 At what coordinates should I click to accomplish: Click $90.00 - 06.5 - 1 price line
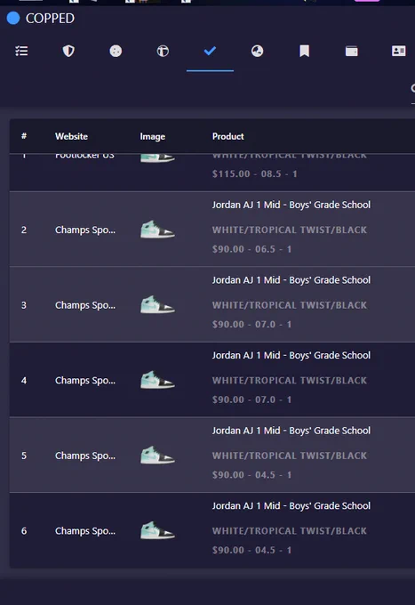point(251,249)
